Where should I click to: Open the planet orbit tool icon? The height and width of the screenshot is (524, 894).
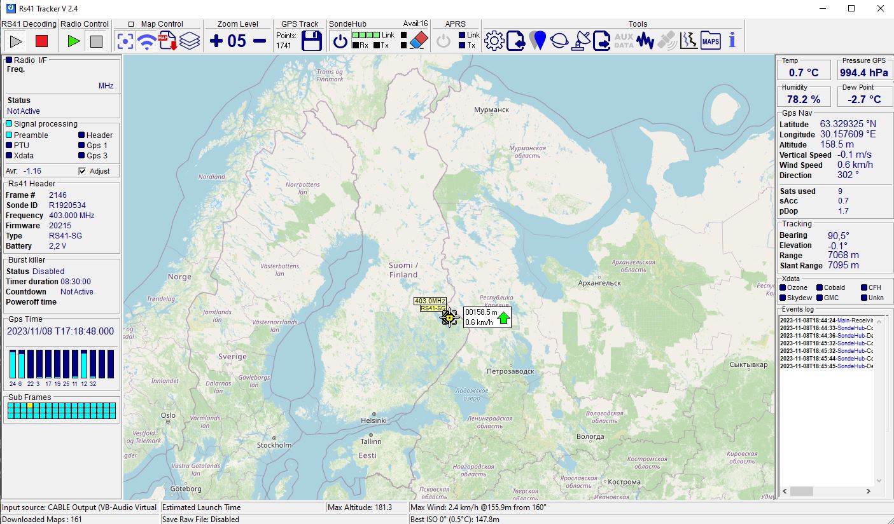click(x=559, y=41)
